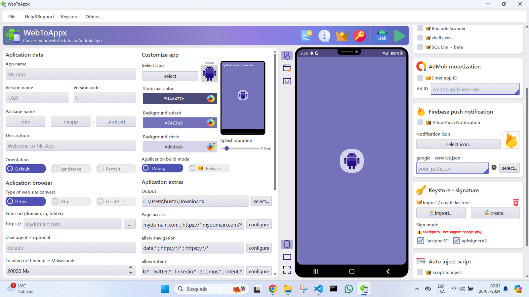Screen dimensions: 529x297
Task: Toggle fullscreen preview icon
Action: tap(287, 270)
